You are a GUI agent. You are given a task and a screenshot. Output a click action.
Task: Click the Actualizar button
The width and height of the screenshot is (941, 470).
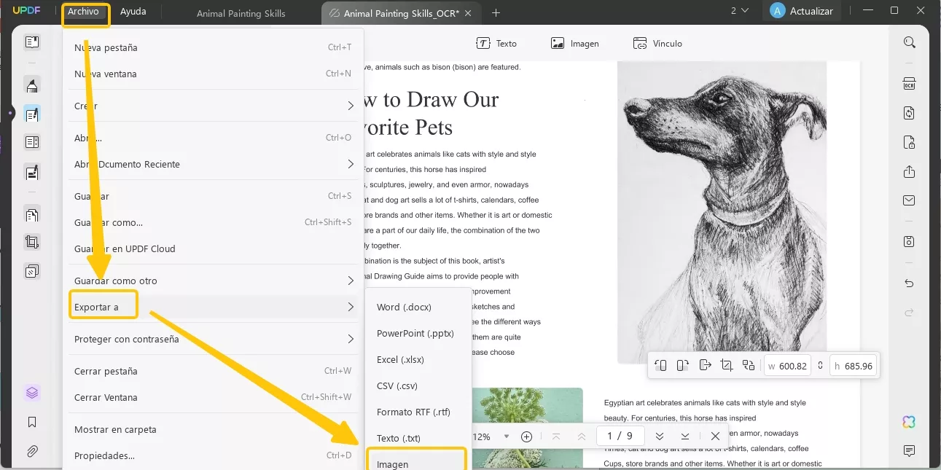click(x=802, y=11)
